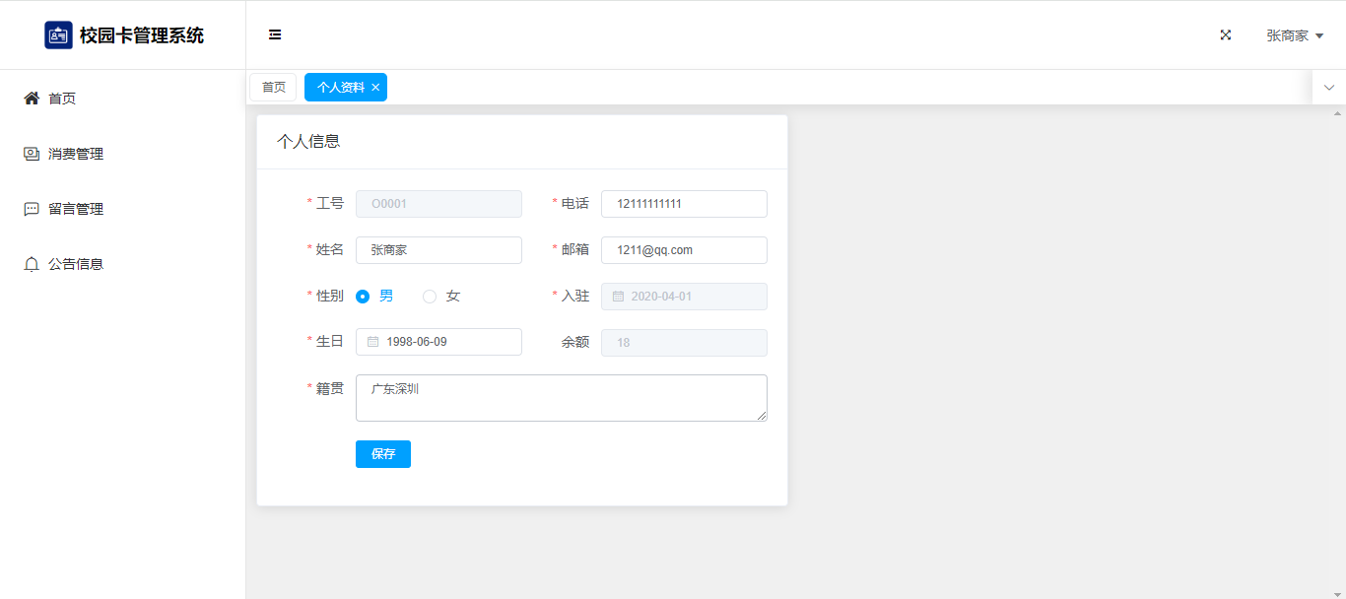Image resolution: width=1346 pixels, height=599 pixels.
Task: Click the 电话 input field
Action: [684, 204]
